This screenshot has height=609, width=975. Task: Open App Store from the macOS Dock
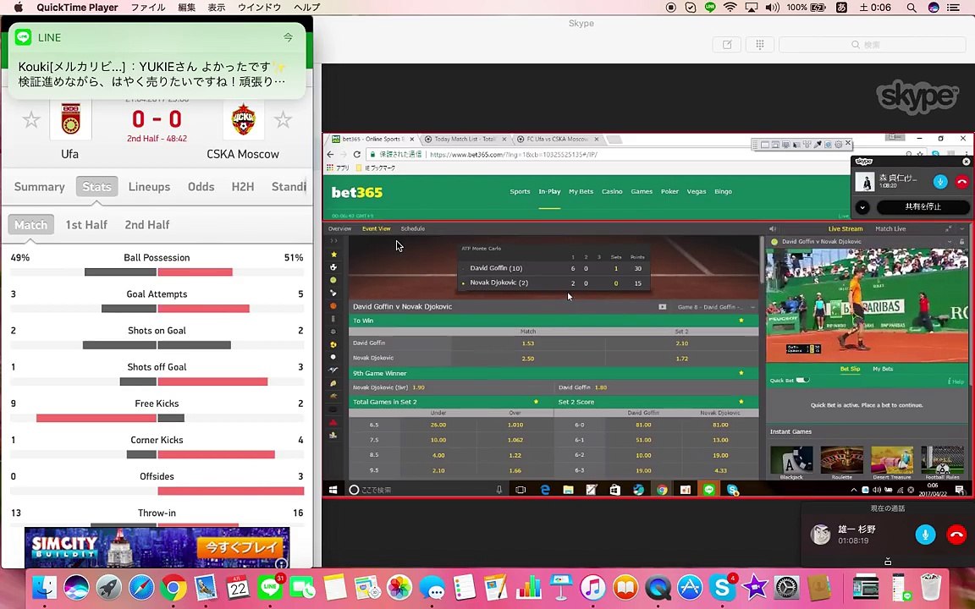click(691, 587)
